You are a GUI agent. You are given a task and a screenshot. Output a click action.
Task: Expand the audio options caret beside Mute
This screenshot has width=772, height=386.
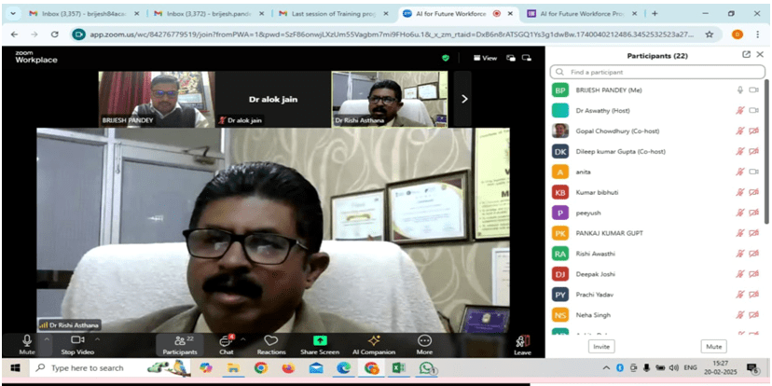(x=47, y=338)
